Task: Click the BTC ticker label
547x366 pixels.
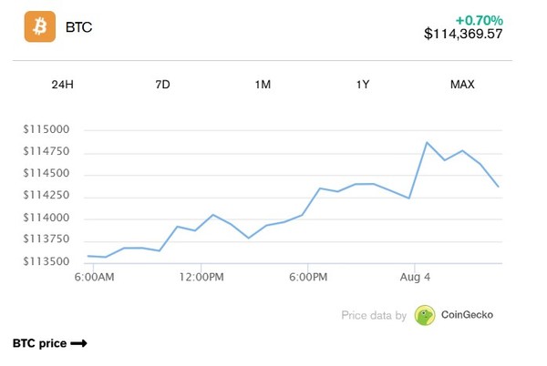Action: click(x=79, y=27)
